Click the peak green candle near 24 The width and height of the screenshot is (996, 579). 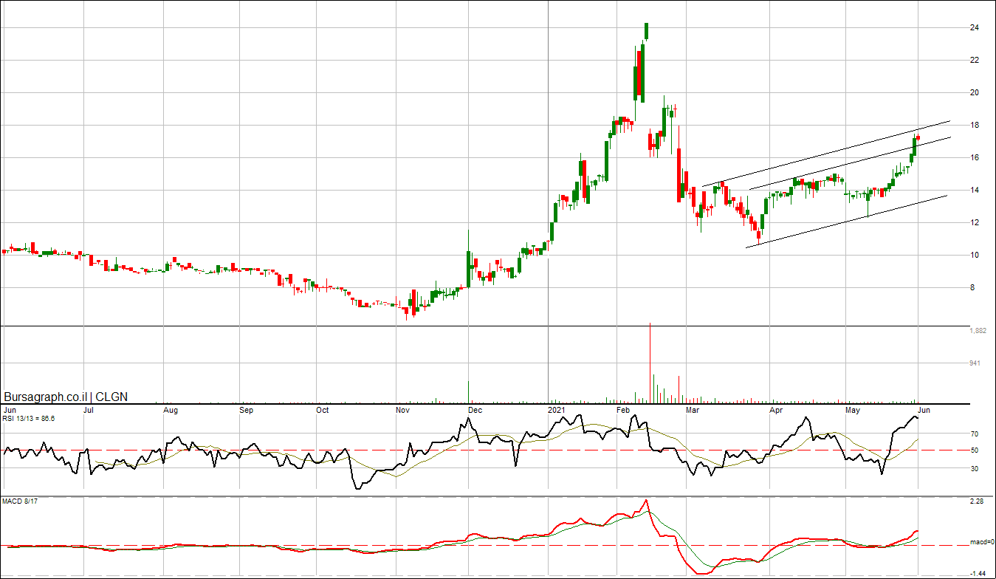coord(646,31)
